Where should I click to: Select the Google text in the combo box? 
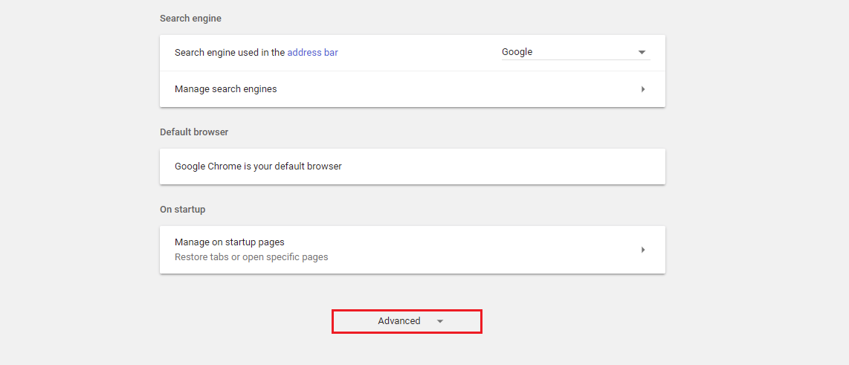517,52
